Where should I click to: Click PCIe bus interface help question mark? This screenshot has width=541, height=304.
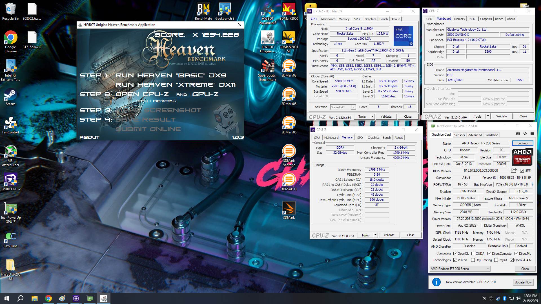(x=532, y=184)
